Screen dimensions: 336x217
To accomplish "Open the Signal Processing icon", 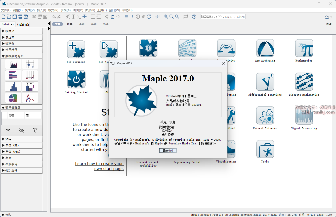I will coord(304,116).
